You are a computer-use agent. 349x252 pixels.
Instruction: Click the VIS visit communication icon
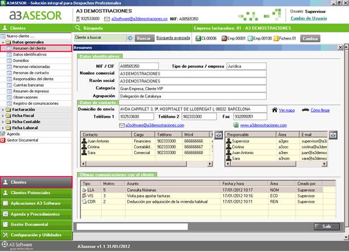[84, 196]
